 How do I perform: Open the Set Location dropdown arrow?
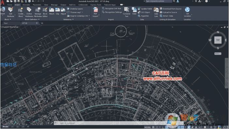[191, 15]
